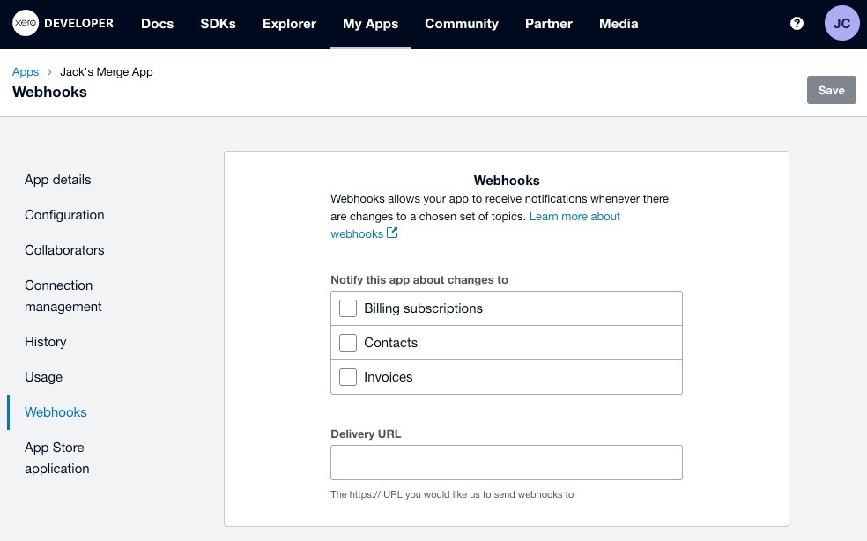The height and width of the screenshot is (541, 867).
Task: Go to Connection management in sidebar
Action: [63, 296]
